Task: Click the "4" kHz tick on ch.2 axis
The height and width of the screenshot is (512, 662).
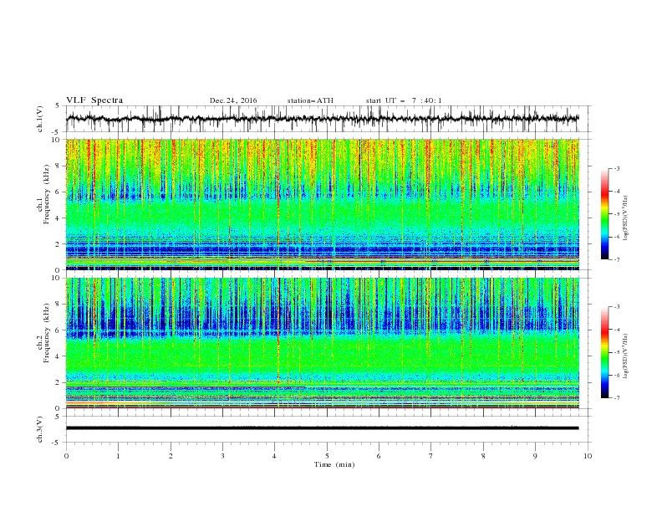Action: click(58, 356)
